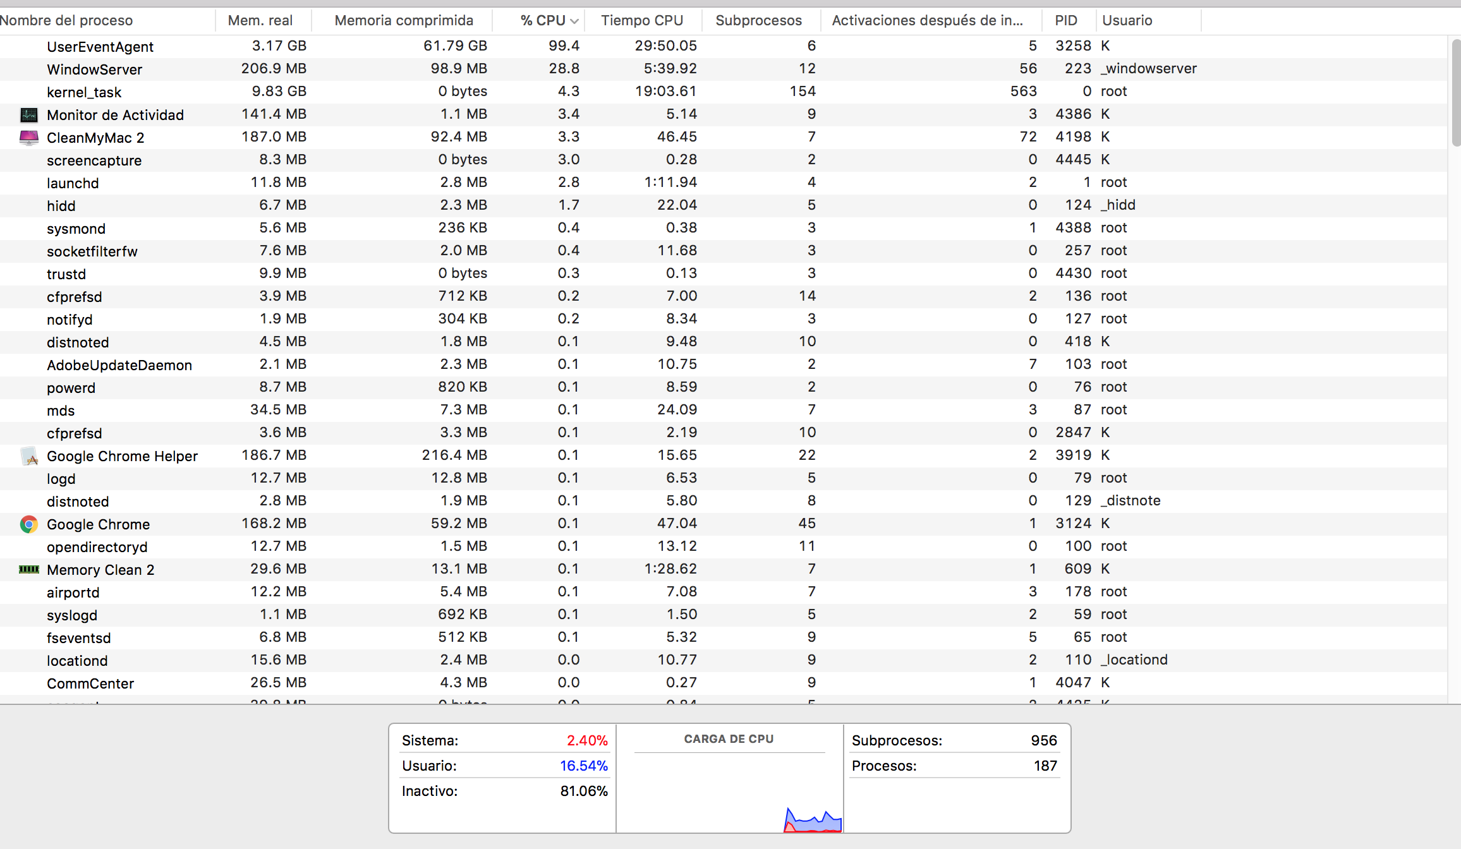The height and width of the screenshot is (849, 1461).
Task: Click the 216.4 MB compressed memory cell
Action: [454, 455]
